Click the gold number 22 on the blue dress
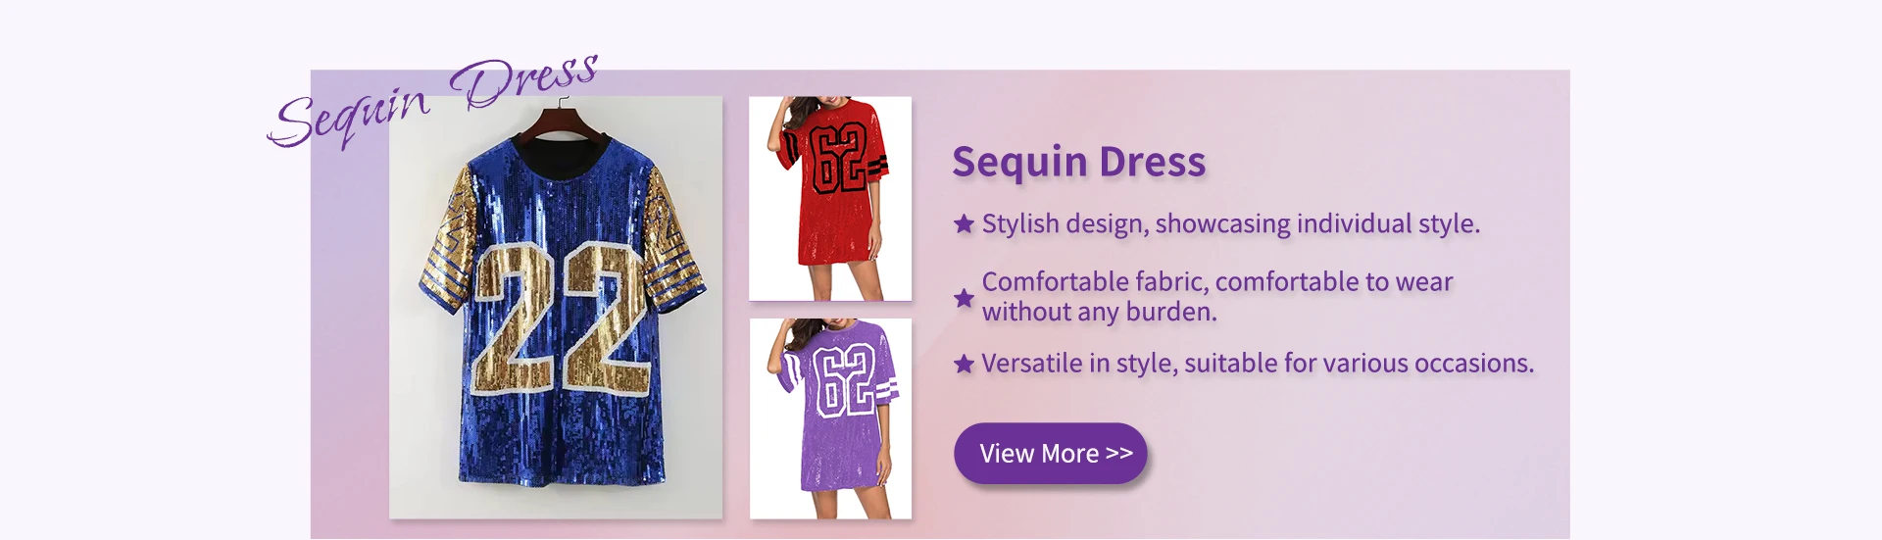This screenshot has width=1882, height=540. pyautogui.click(x=564, y=319)
